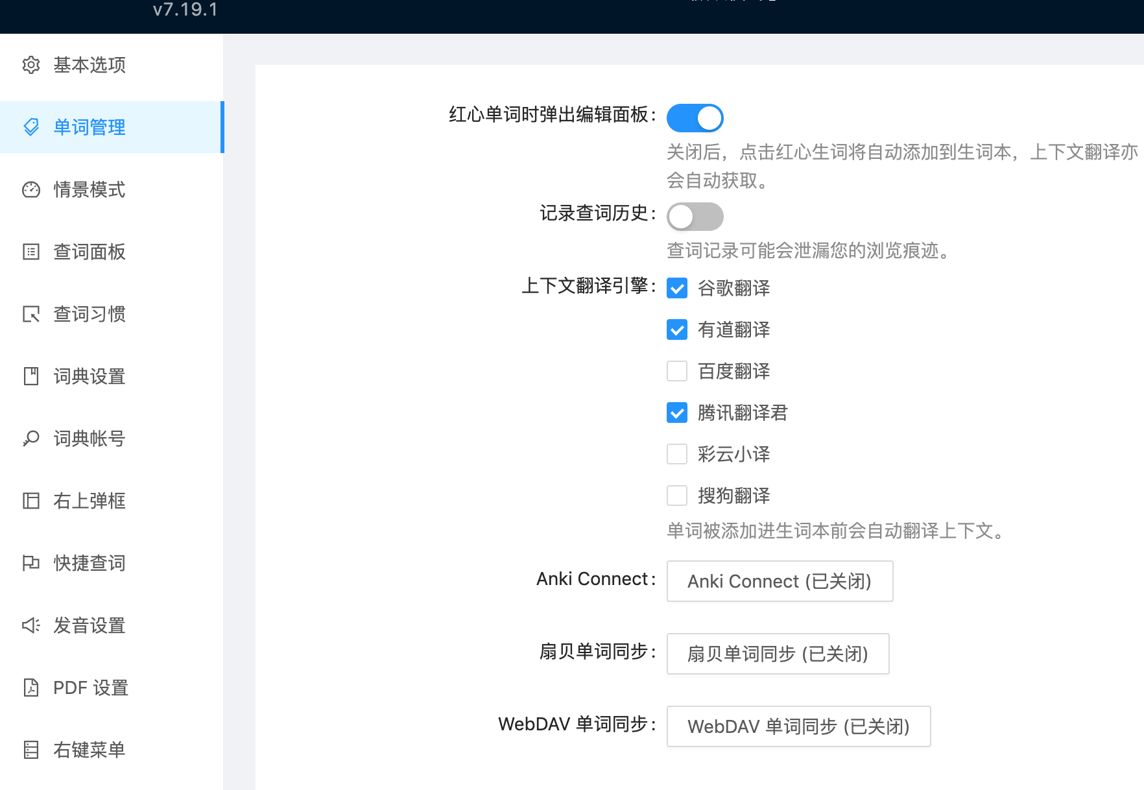Uncheck the 谷歌翻译 checkbox

point(677,288)
